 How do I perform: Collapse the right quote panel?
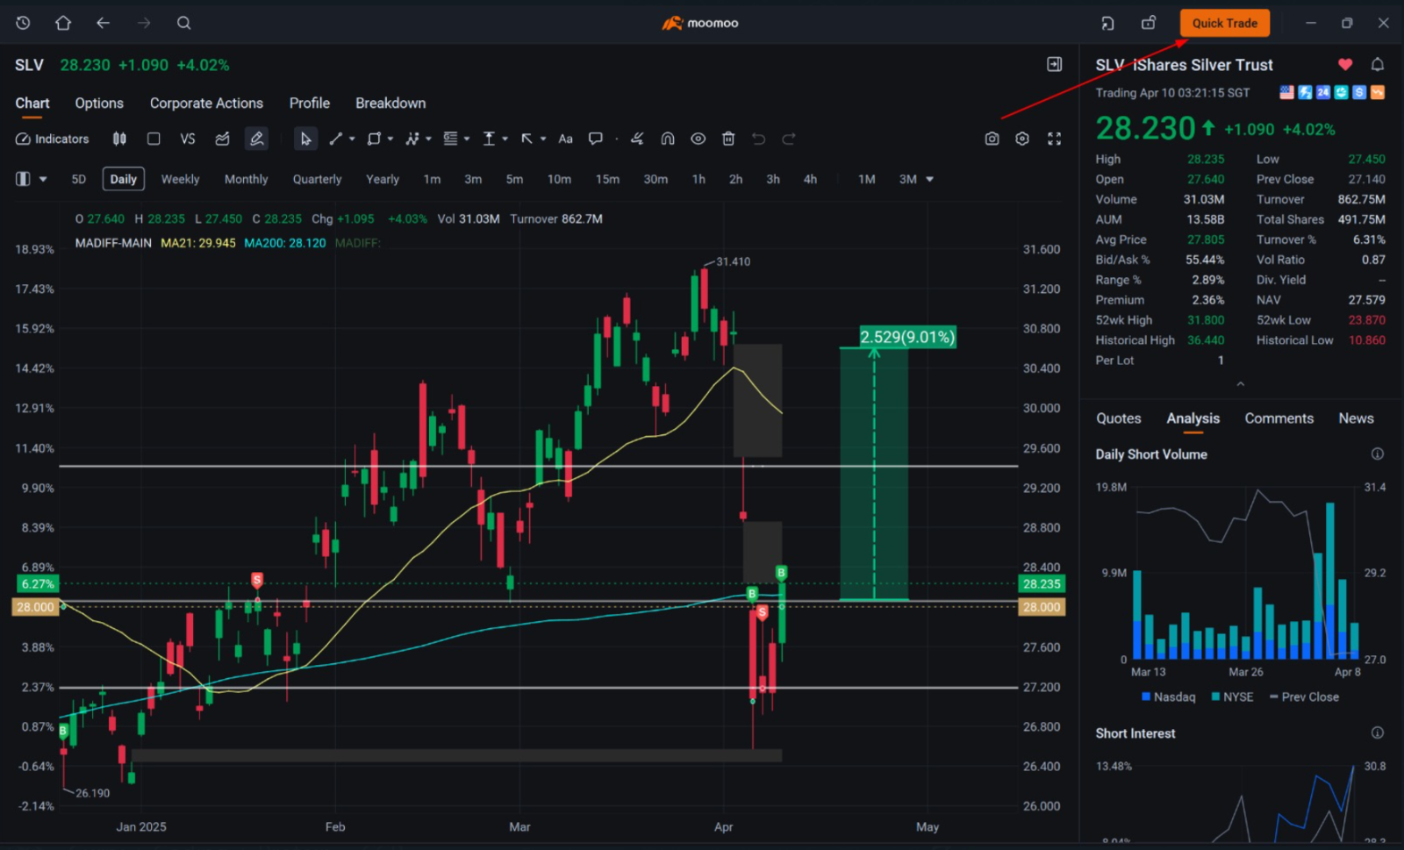(x=1055, y=64)
